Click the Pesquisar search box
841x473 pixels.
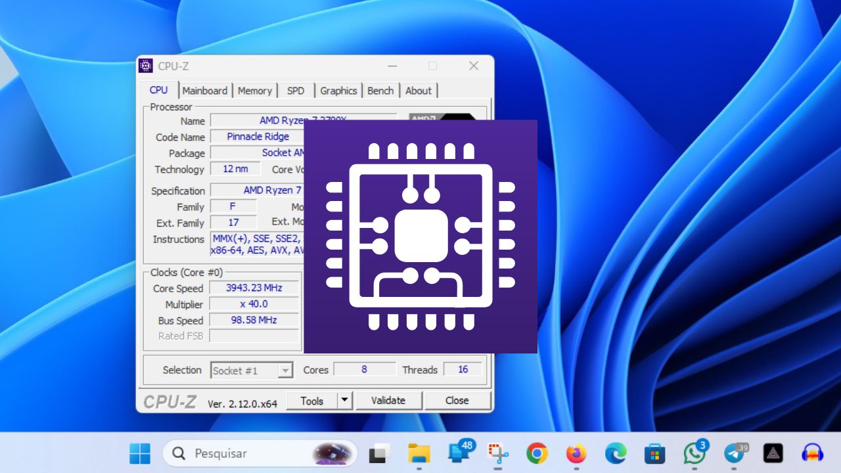coord(260,453)
